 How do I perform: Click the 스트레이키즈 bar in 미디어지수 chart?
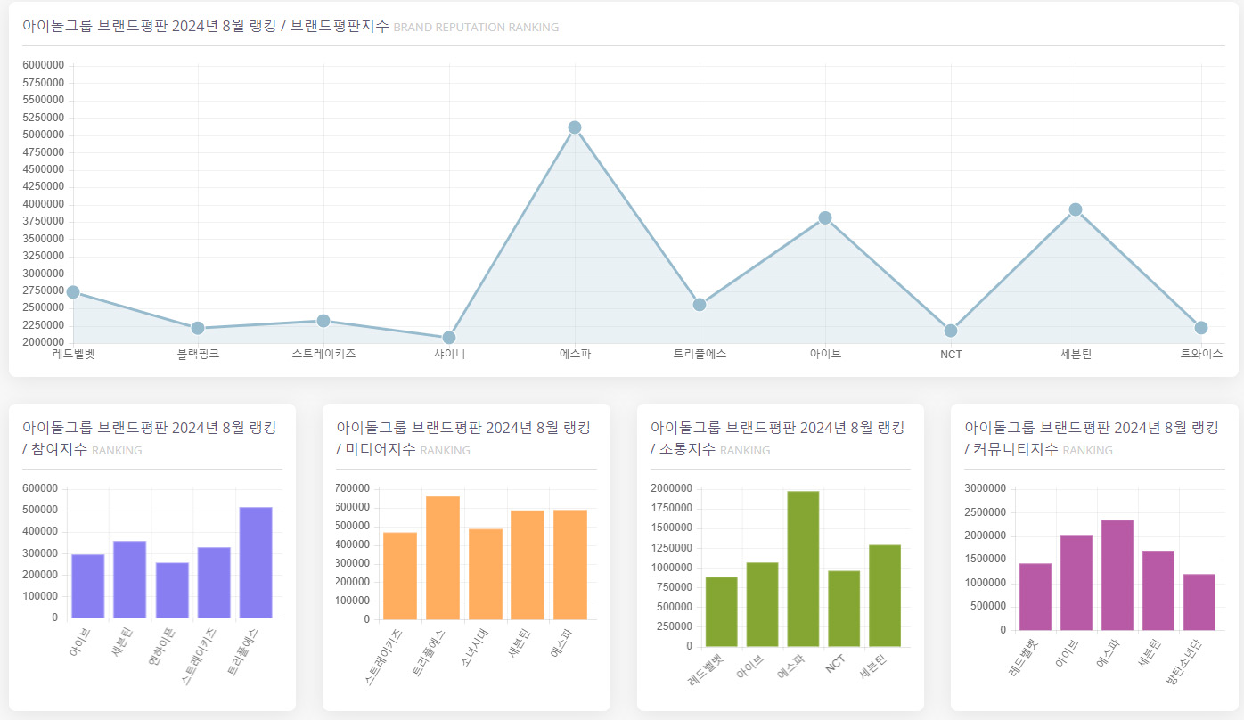pyautogui.click(x=400, y=577)
